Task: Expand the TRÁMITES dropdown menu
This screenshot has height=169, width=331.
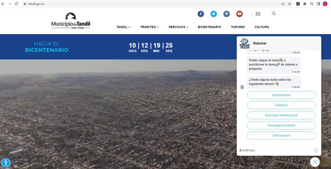Action: coord(150,27)
